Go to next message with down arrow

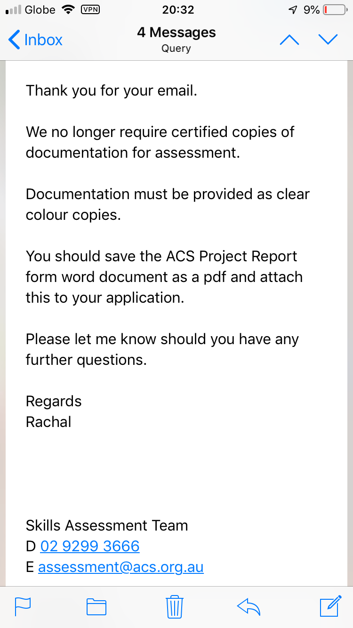(x=328, y=40)
